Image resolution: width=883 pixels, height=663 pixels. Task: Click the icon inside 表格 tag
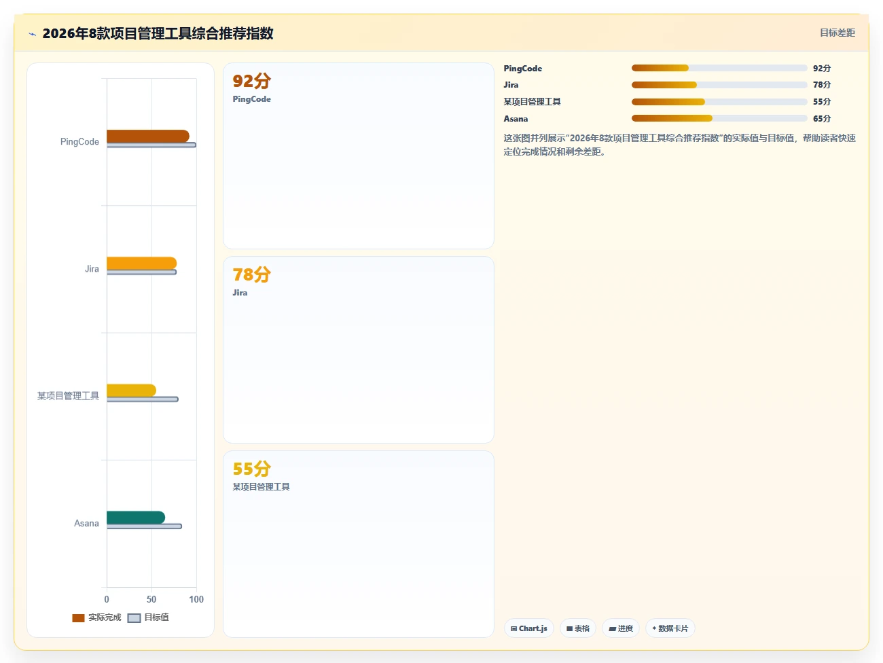point(569,629)
